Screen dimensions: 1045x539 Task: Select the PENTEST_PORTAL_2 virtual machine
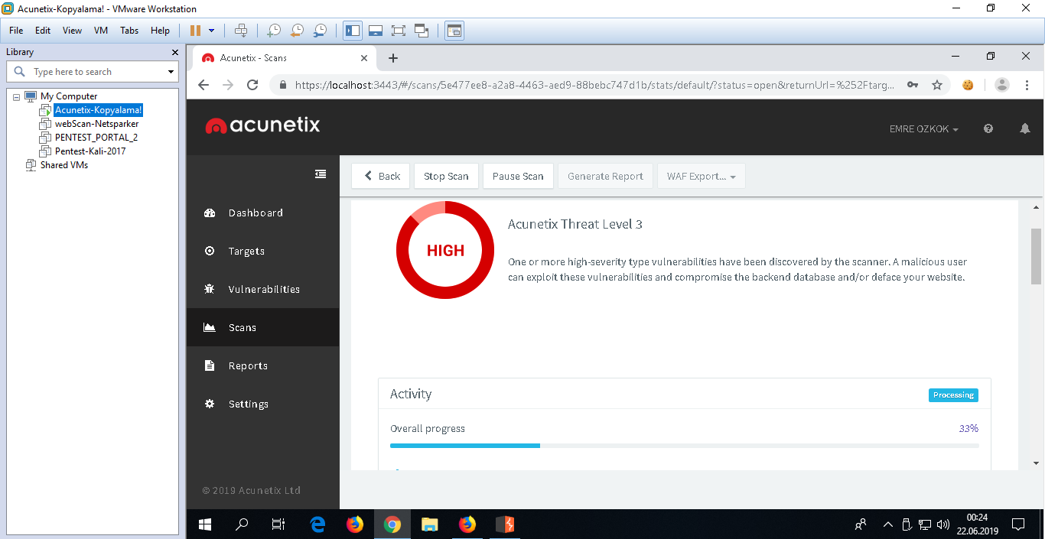point(96,138)
